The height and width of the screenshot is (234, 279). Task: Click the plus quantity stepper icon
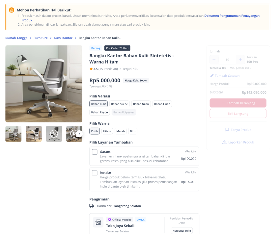(x=240, y=60)
